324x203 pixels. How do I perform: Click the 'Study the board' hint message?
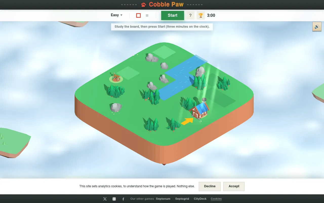(x=162, y=27)
